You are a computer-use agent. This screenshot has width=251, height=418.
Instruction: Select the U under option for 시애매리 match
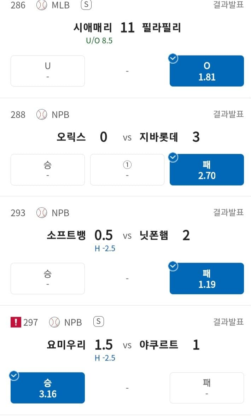tap(48, 71)
